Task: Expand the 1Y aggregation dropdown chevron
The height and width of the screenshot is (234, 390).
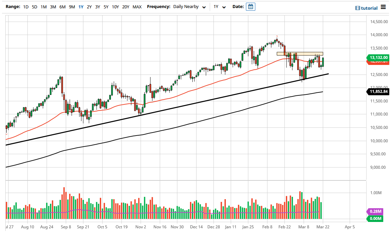Action: point(224,7)
